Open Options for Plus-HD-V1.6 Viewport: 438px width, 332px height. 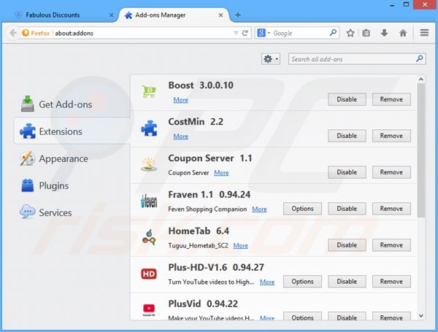[x=302, y=282]
